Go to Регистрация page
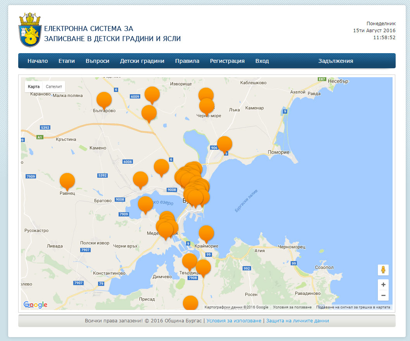Viewport: 410px width, 341px height. tap(227, 61)
